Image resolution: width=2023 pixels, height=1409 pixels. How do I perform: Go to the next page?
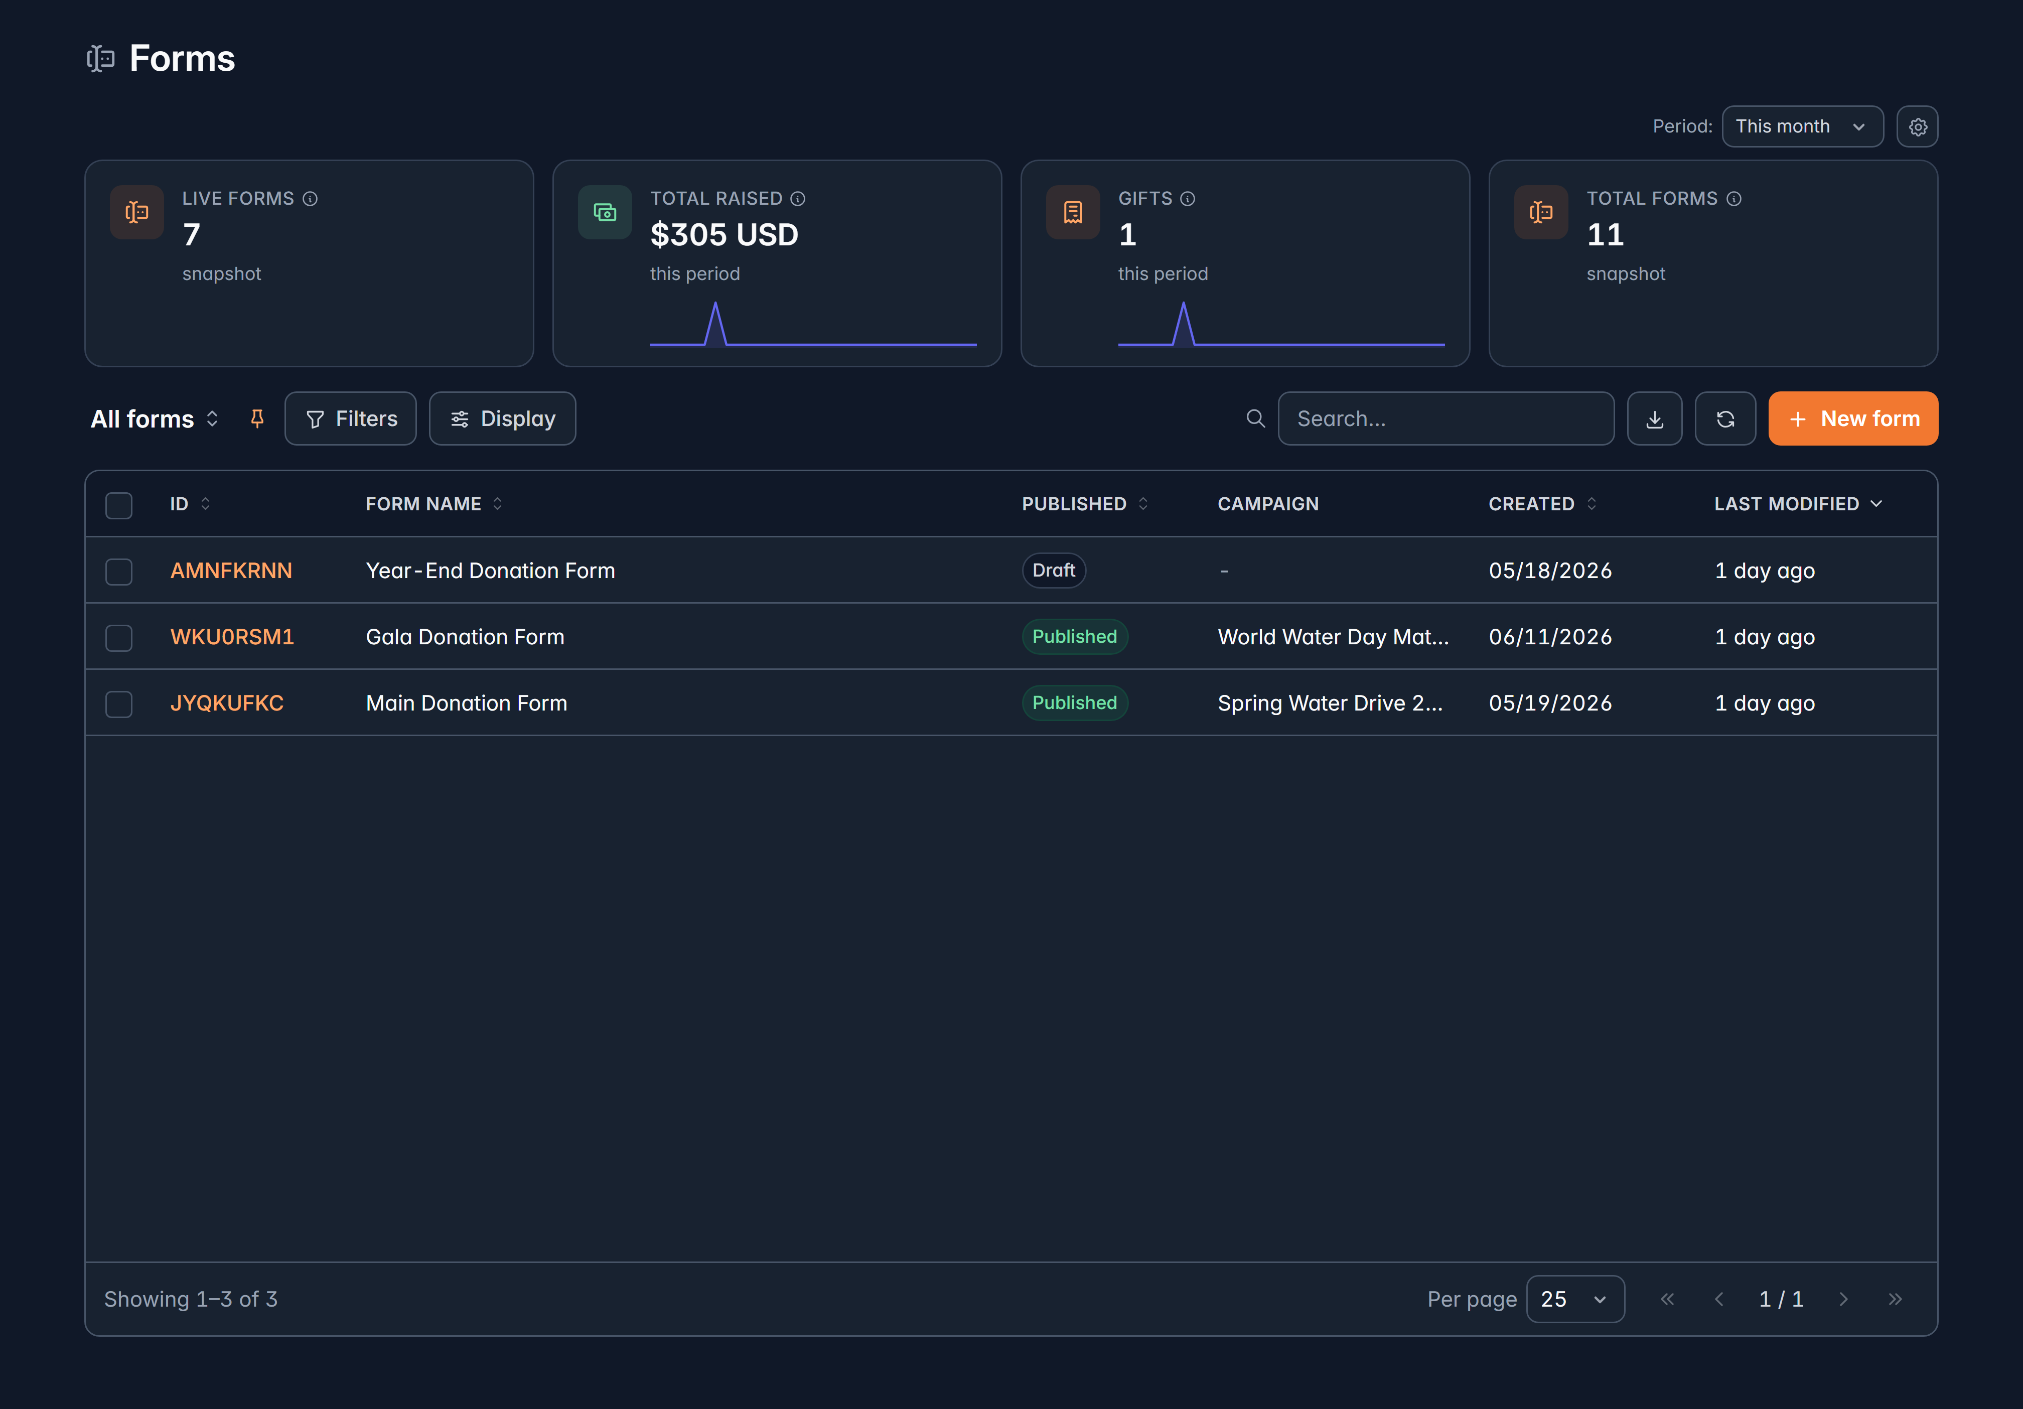(x=1843, y=1299)
